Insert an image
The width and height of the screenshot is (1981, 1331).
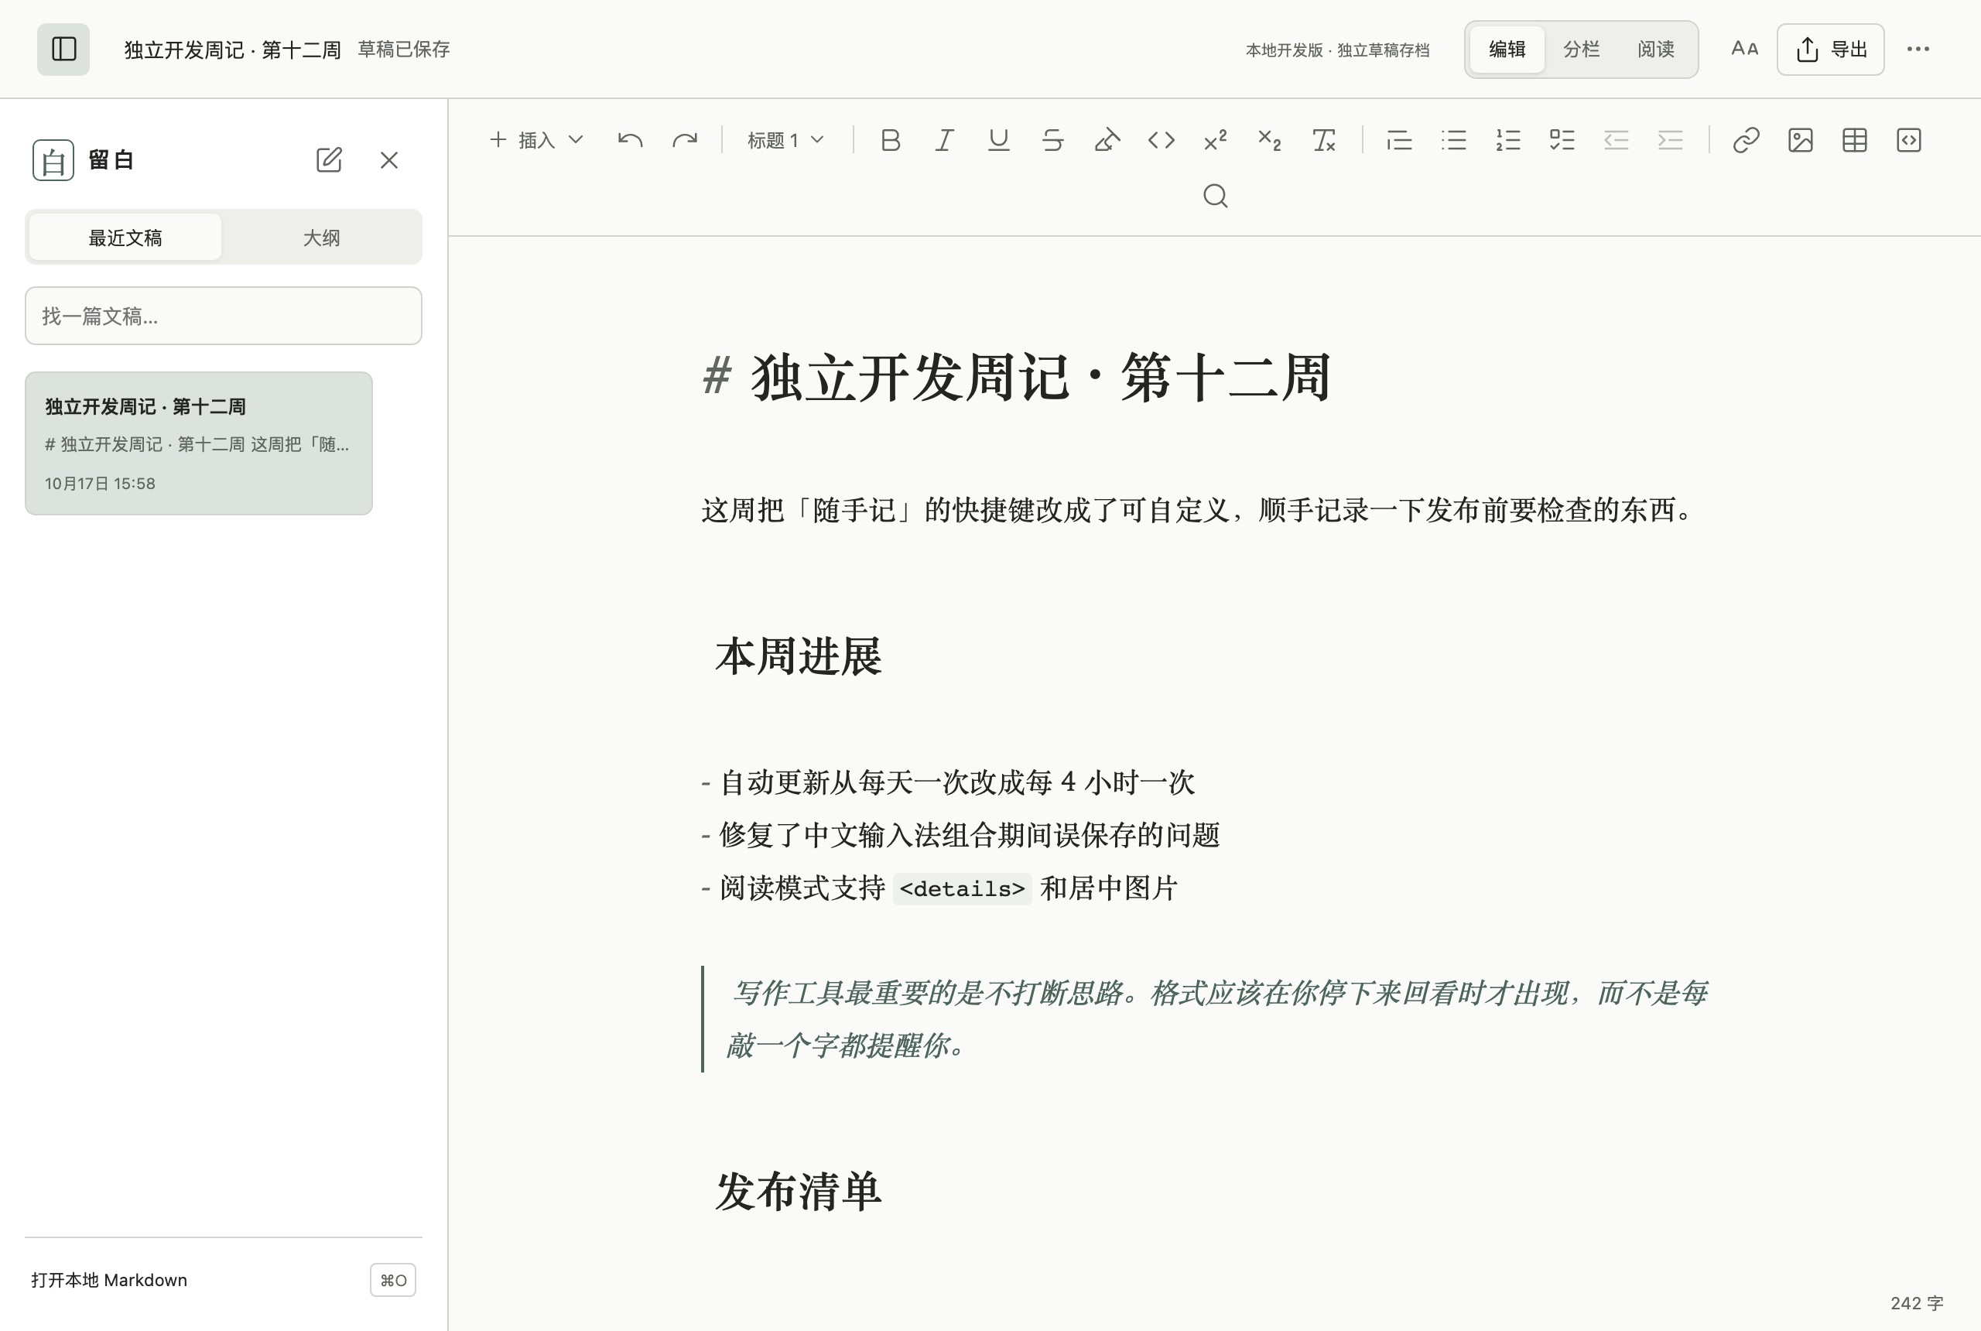(1800, 140)
